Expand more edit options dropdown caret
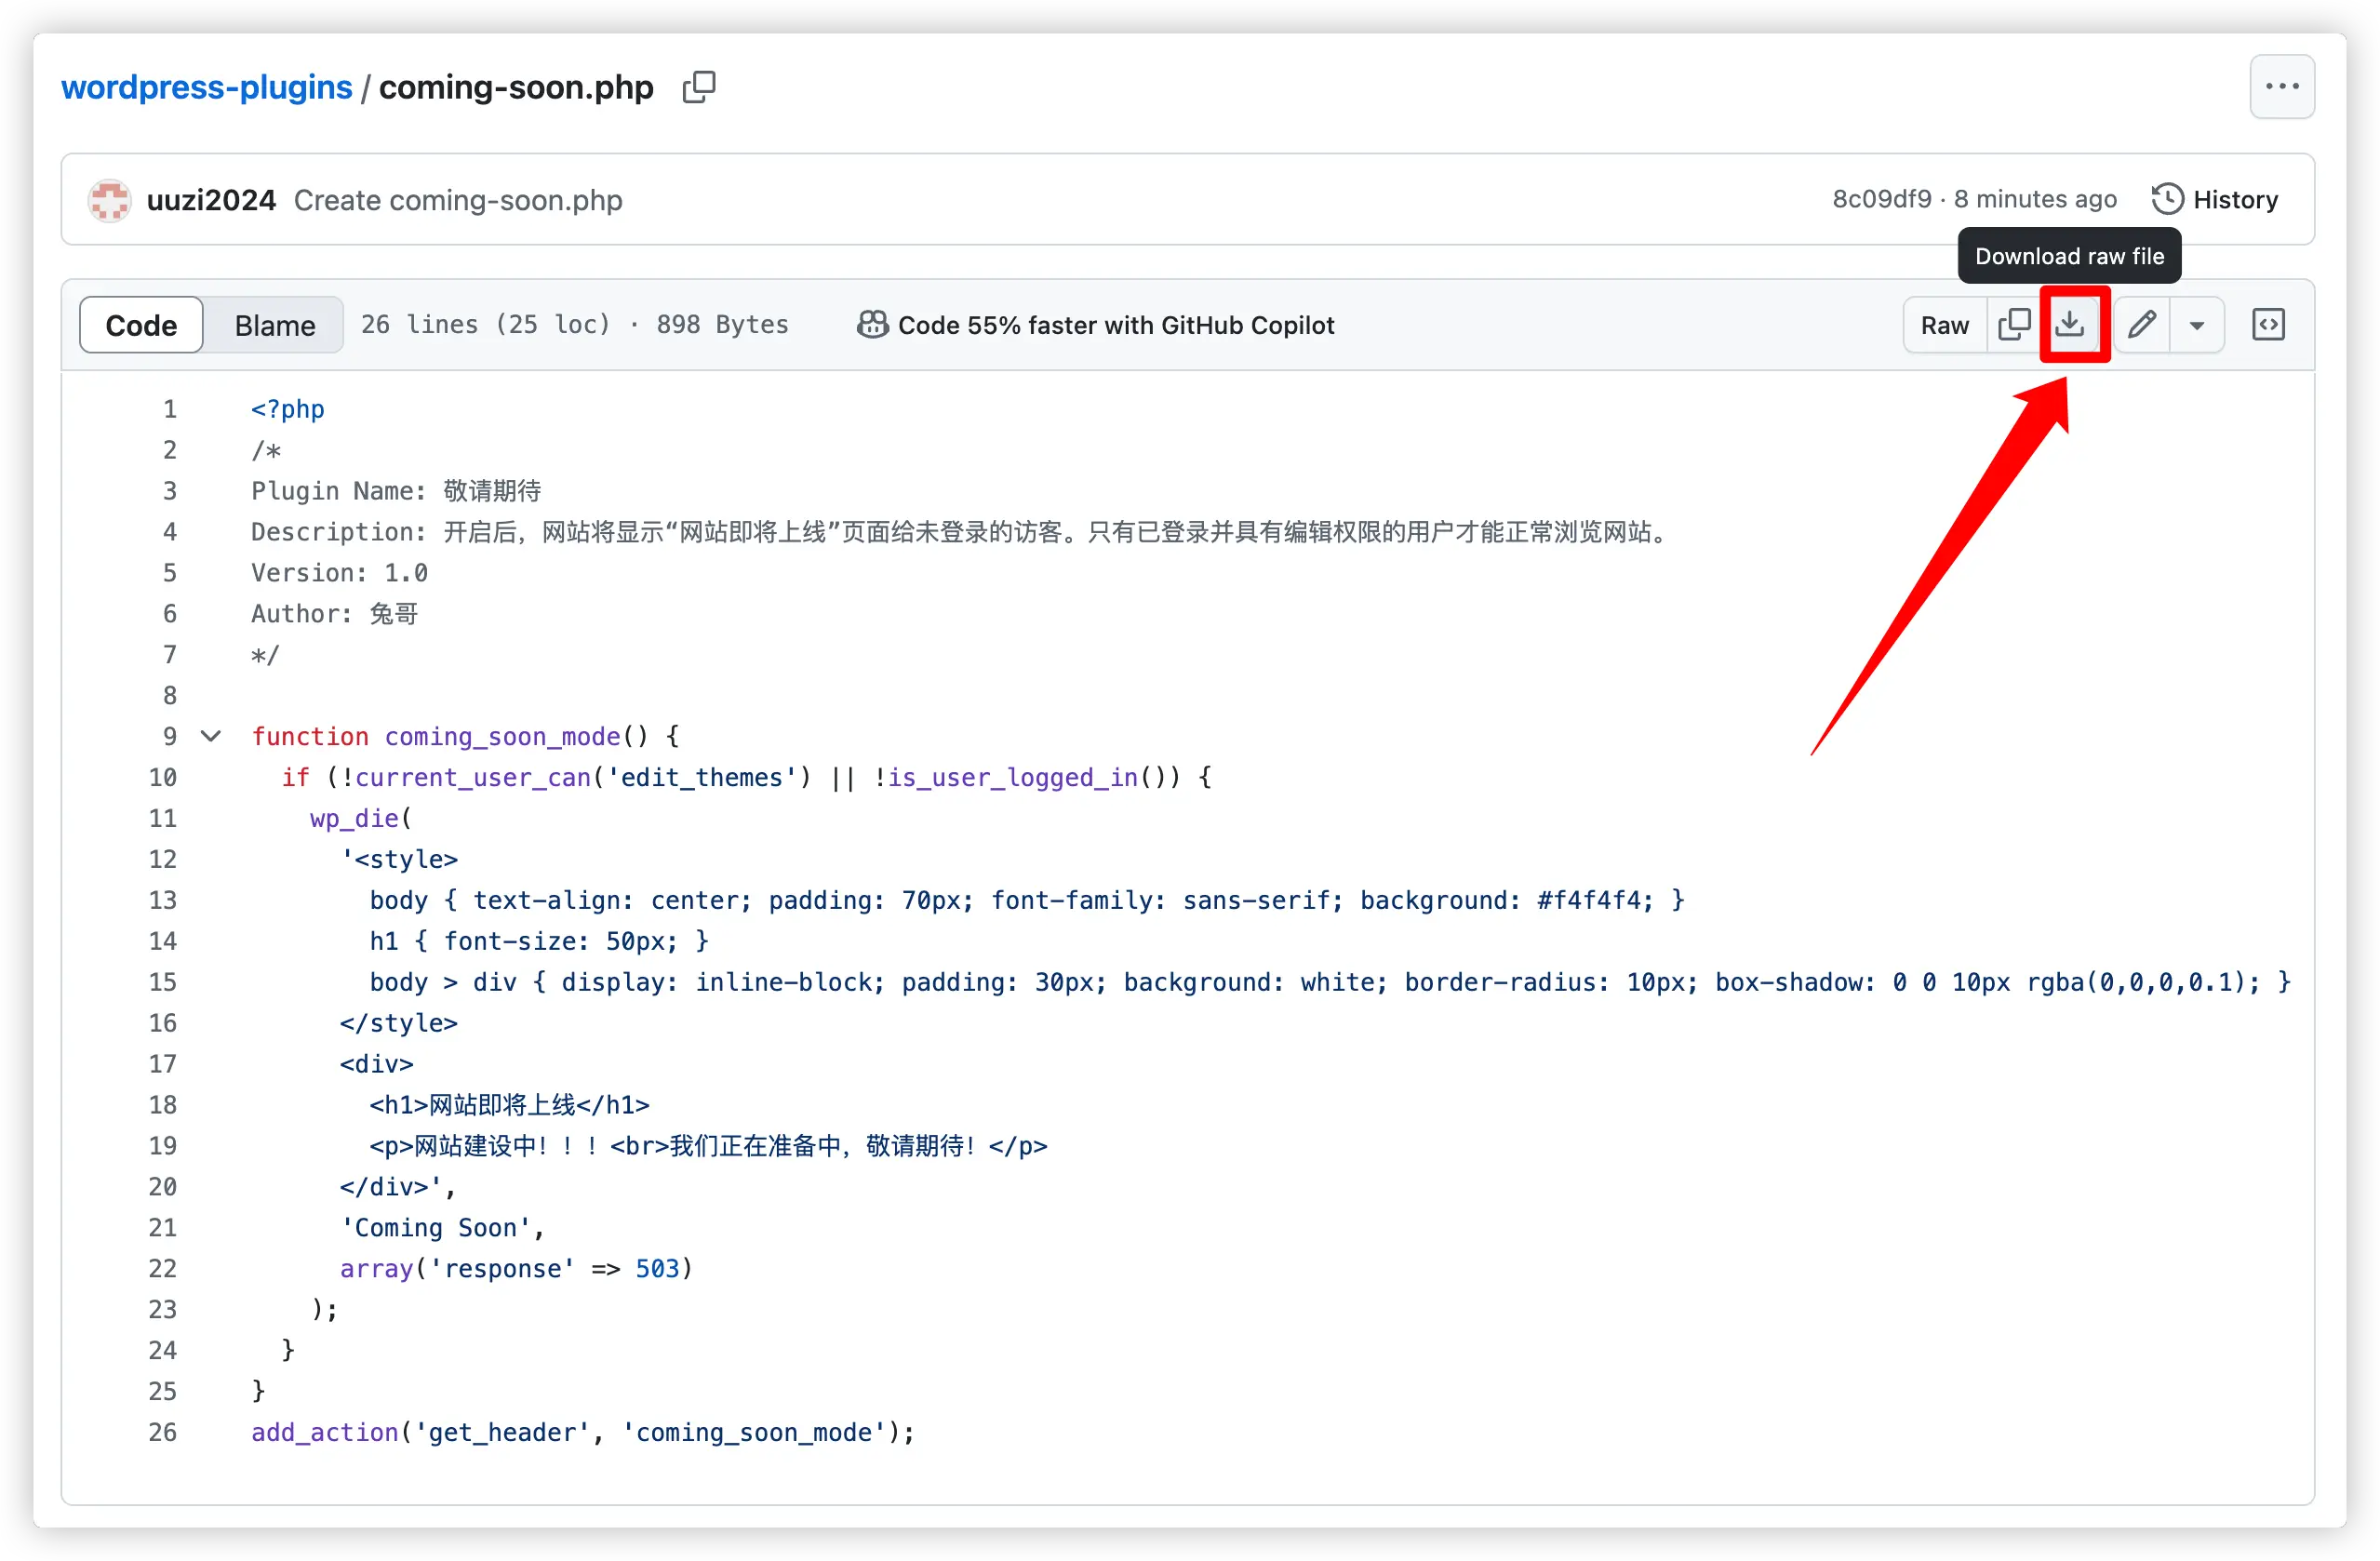 click(x=2197, y=325)
